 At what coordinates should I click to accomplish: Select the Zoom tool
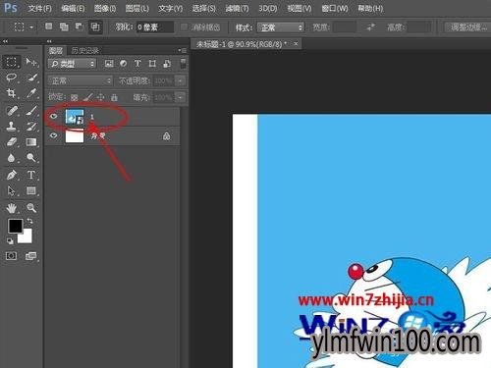31,208
